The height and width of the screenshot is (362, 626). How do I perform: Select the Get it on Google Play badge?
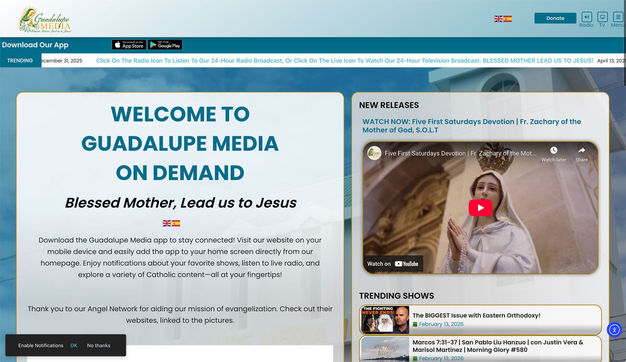[x=165, y=45]
